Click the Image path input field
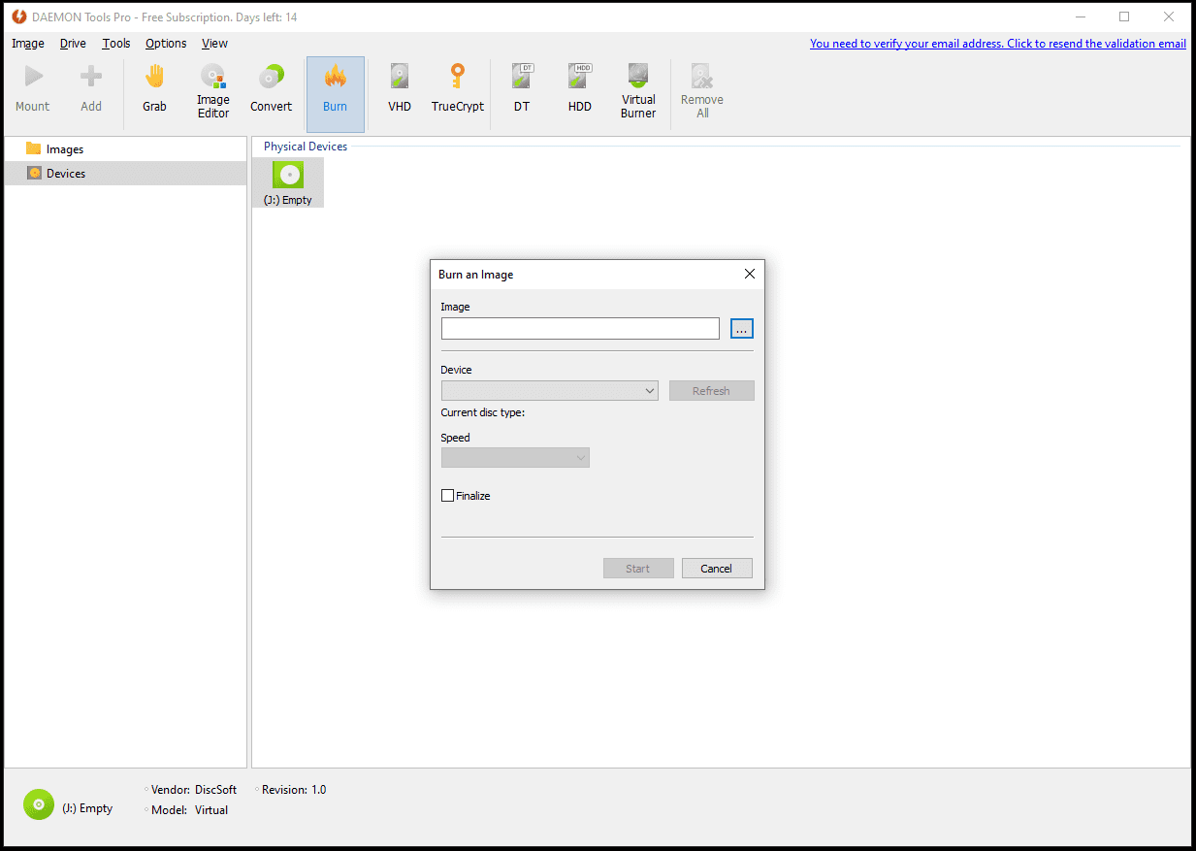 [x=580, y=329]
